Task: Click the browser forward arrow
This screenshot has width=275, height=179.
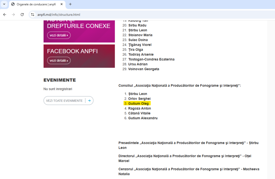Action: 13,15
